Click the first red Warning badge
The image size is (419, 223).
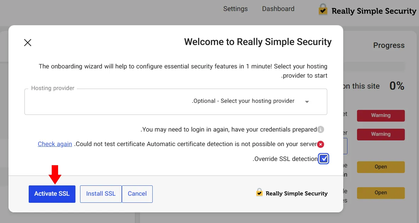(381, 116)
